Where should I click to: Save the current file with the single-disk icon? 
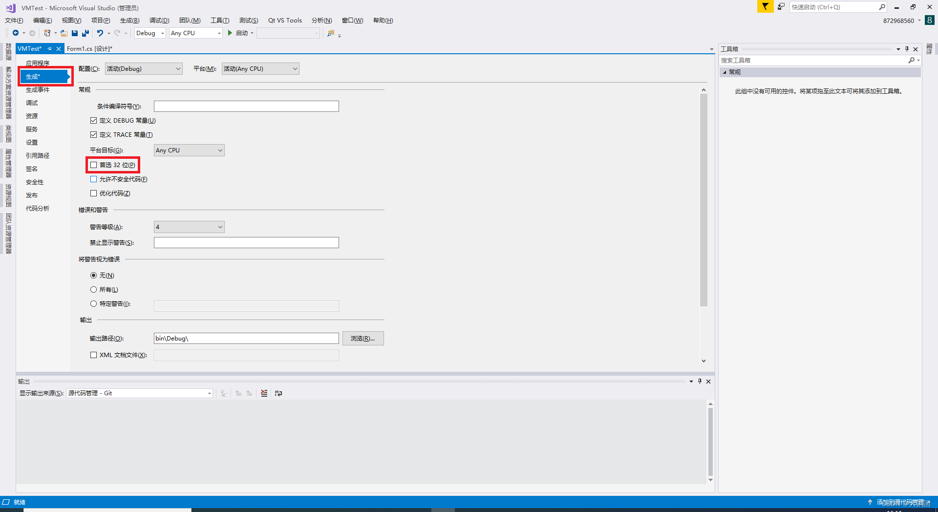[x=75, y=33]
